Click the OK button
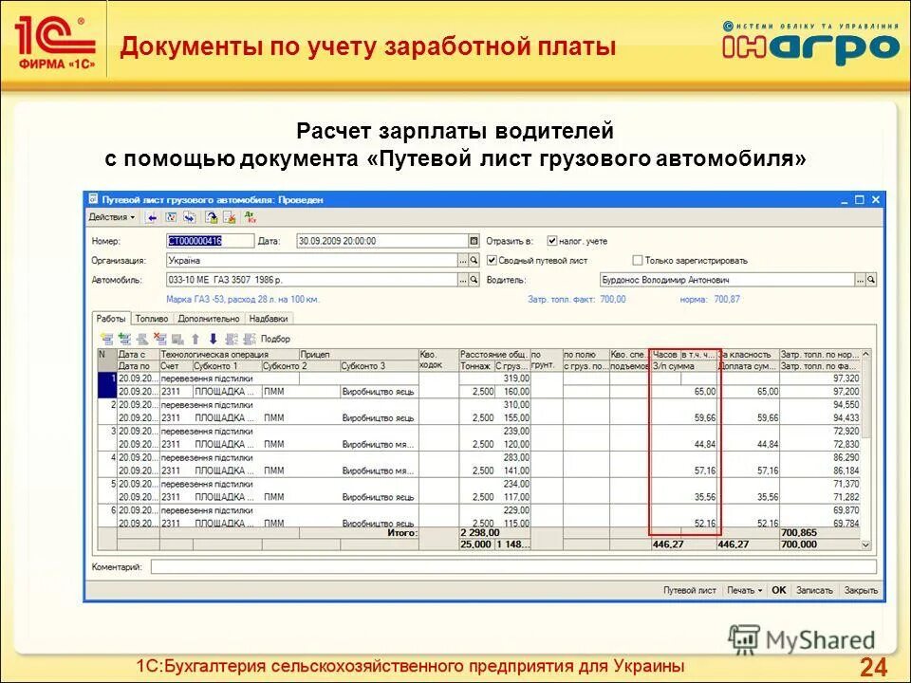 778,590
